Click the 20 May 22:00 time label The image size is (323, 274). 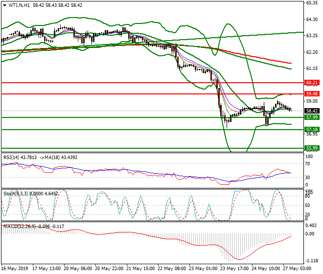coord(109,269)
